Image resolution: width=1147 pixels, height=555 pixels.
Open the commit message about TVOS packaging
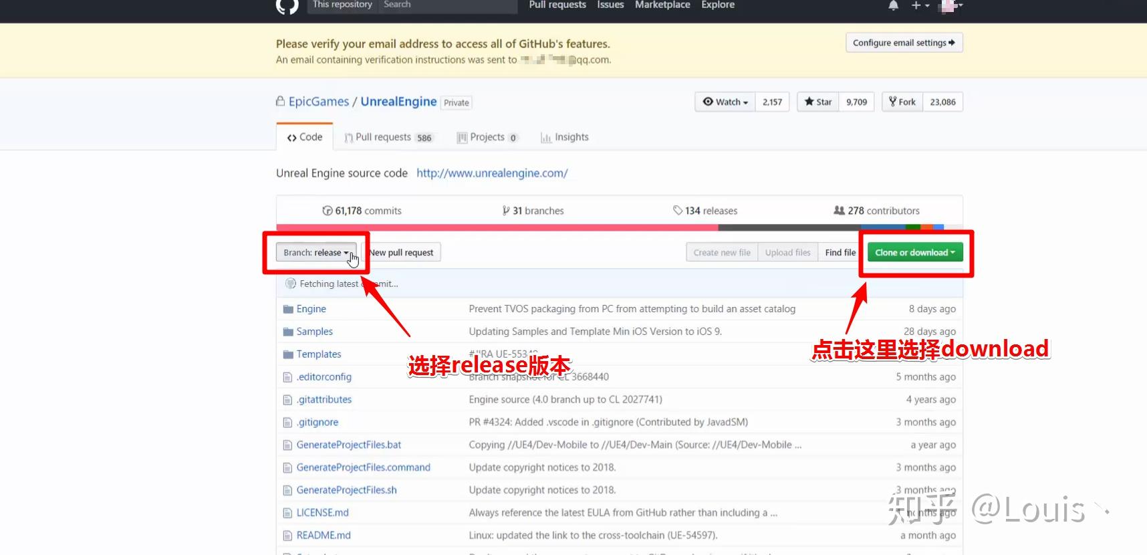coord(632,309)
